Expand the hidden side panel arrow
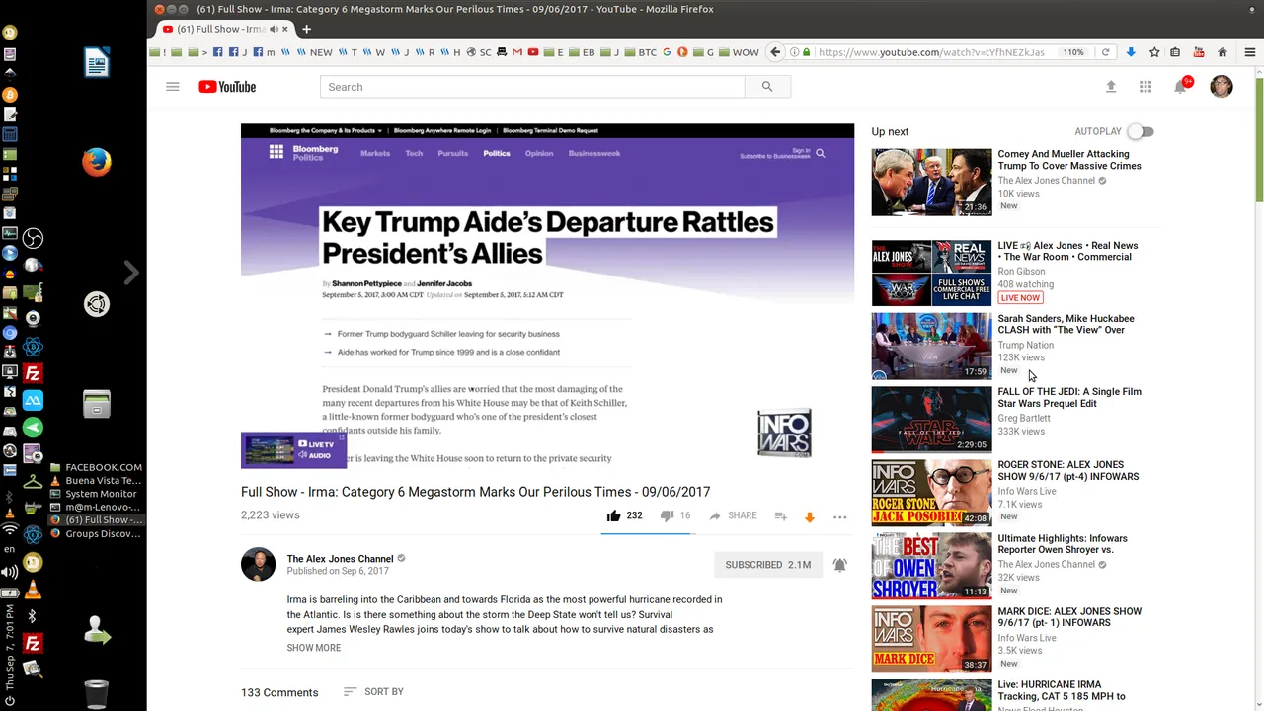The image size is (1264, 711). (x=131, y=273)
